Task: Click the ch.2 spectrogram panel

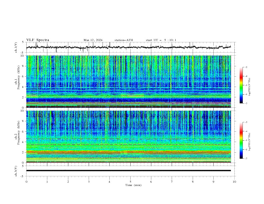Action: [128, 137]
